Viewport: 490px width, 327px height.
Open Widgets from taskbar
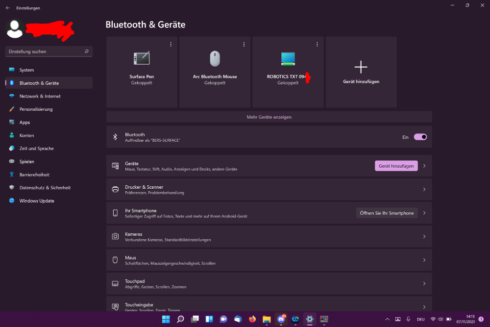point(209,319)
